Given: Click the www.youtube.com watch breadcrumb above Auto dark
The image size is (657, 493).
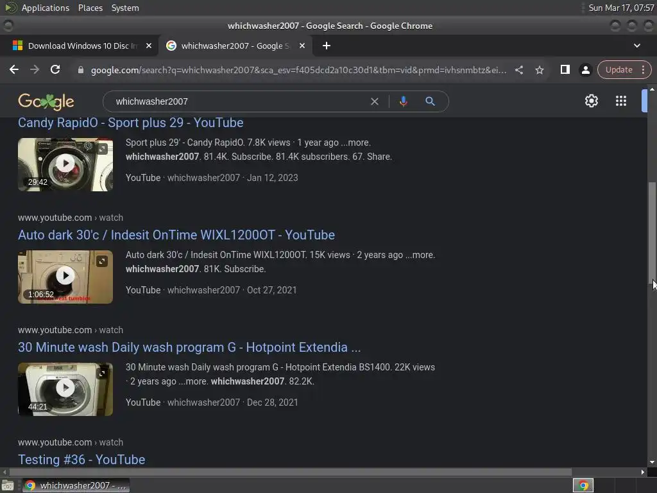Looking at the screenshot, I should click(71, 218).
